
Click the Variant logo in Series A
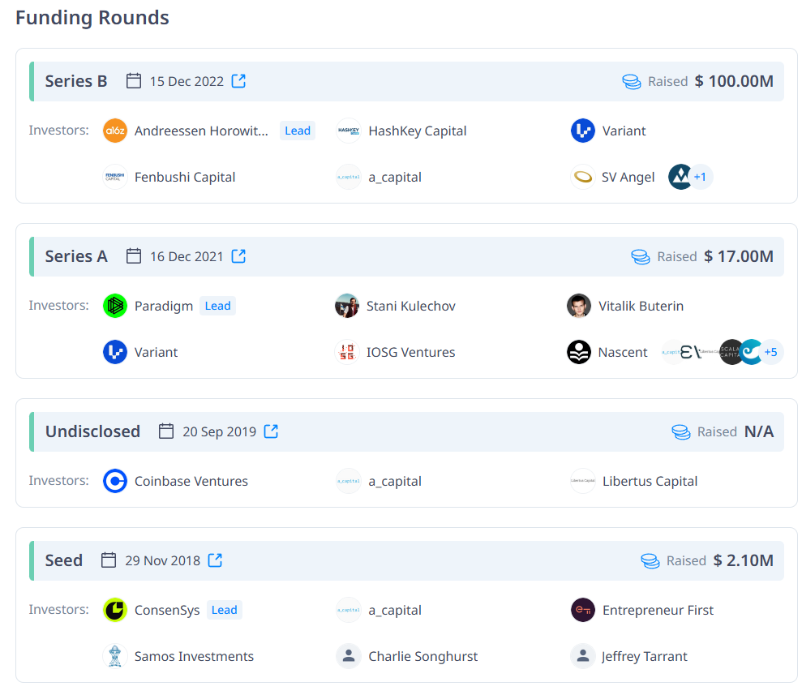tap(115, 352)
